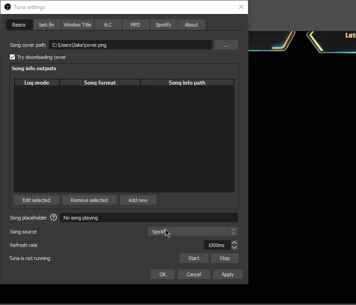Click the Song source dropdown arrows
Viewport: 356px width, 305px height.
point(234,232)
